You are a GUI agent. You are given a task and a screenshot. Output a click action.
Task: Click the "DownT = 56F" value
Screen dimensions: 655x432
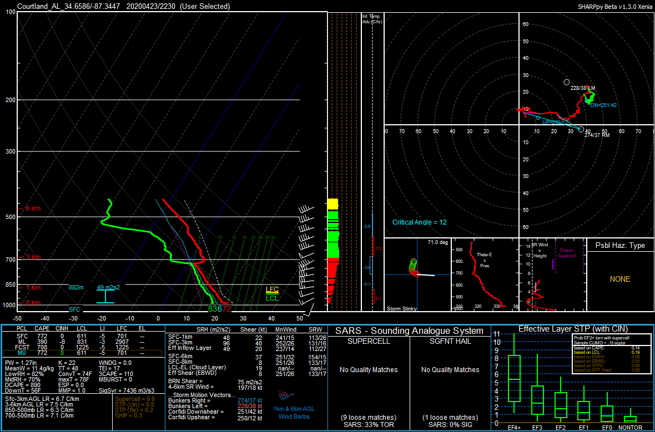[x=23, y=390]
